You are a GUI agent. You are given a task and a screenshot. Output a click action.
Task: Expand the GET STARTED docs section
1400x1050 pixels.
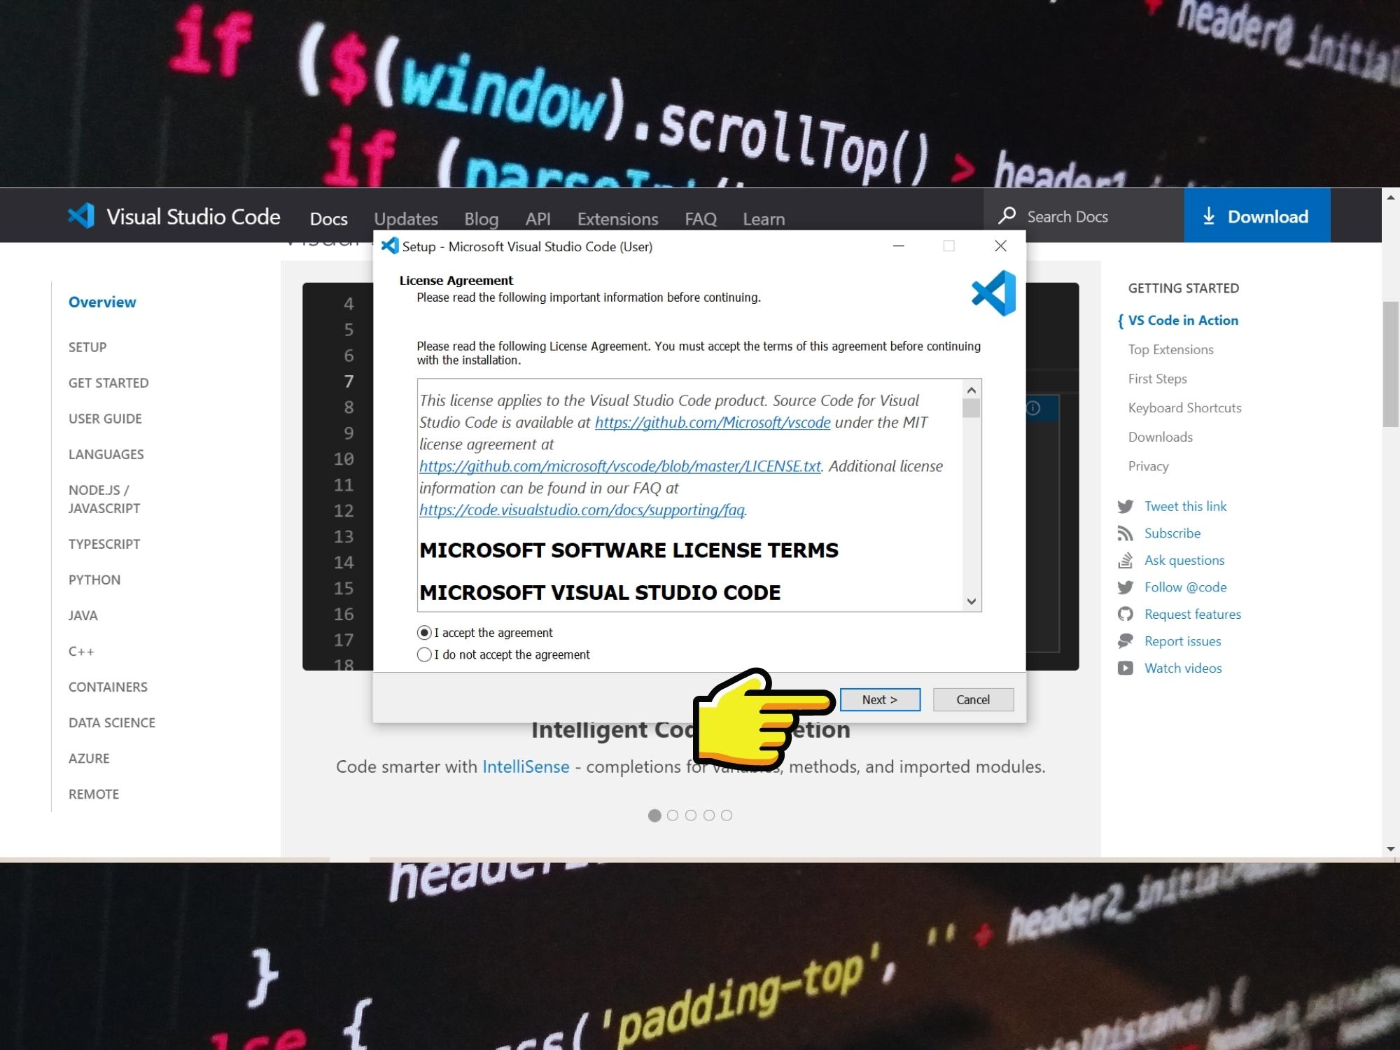(108, 383)
